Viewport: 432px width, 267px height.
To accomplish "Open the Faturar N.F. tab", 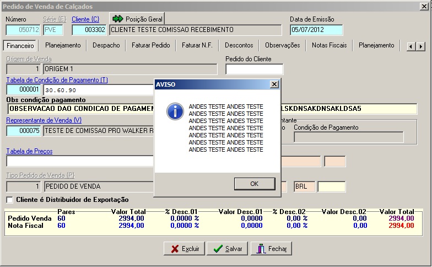I will (197, 45).
